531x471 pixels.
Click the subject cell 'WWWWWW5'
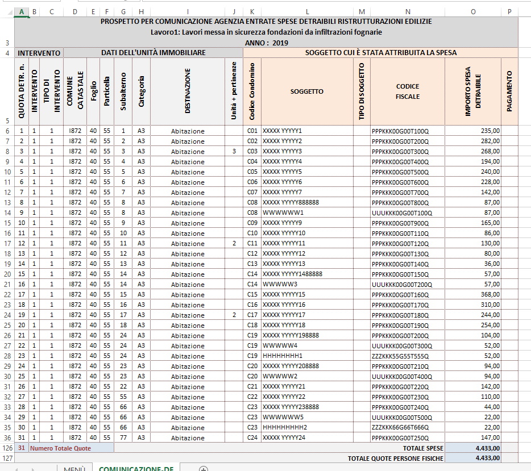(307, 417)
